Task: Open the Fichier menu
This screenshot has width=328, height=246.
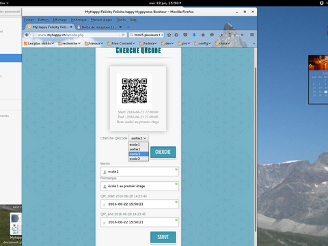Action: (x=29, y=20)
